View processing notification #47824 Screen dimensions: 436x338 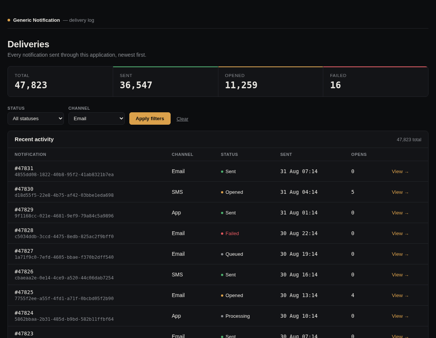pyautogui.click(x=400, y=316)
